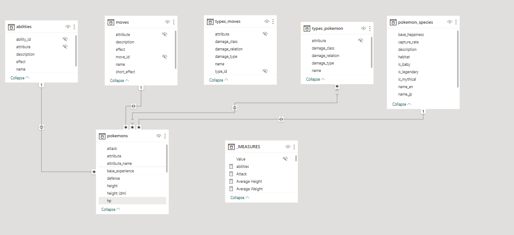Click the types_pokemon table header

(x=327, y=28)
